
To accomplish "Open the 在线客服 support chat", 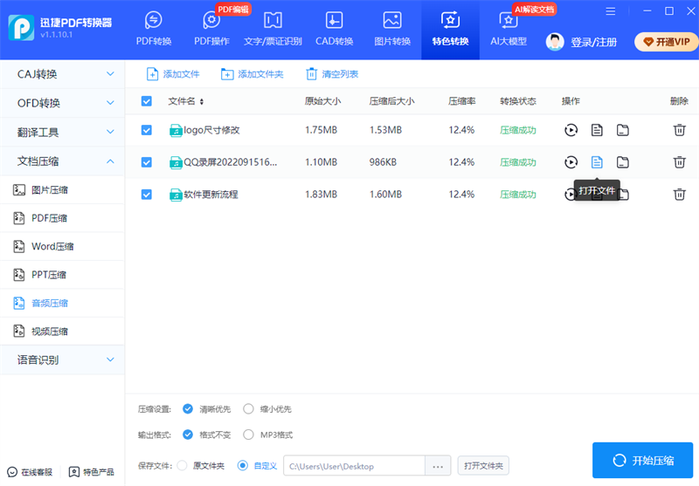I will click(x=30, y=472).
